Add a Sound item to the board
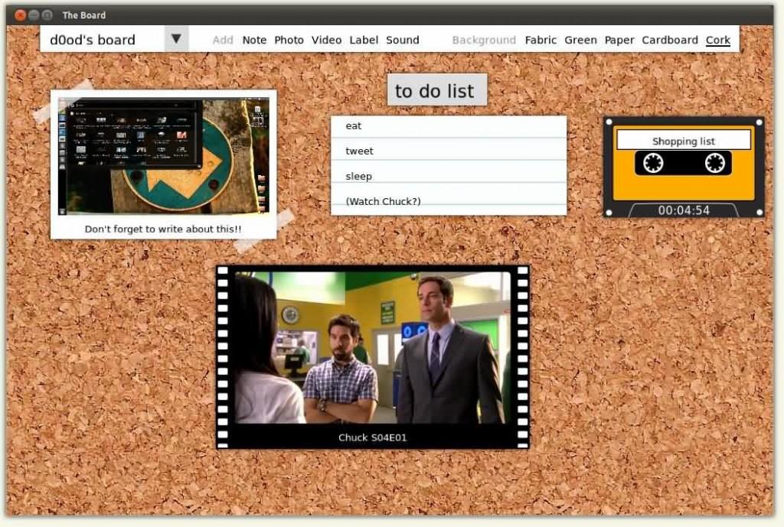Viewport: 784px width, 527px height. [402, 40]
